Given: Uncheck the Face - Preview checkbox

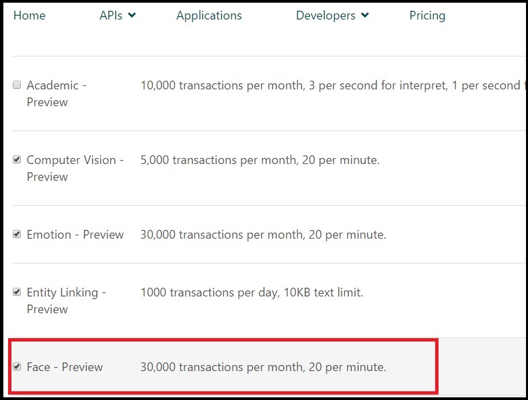Looking at the screenshot, I should point(17,367).
